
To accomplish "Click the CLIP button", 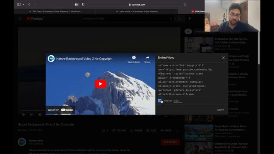I will click(x=152, y=130).
